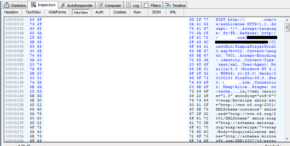This screenshot has height=146, width=290.
Task: Switch to the Raw inspector
Action: pos(137,12)
